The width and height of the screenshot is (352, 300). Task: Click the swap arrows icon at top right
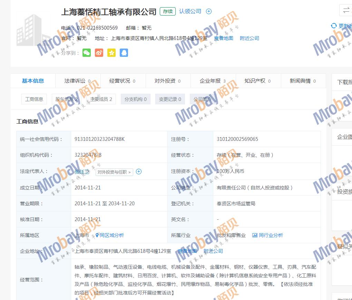click(346, 10)
